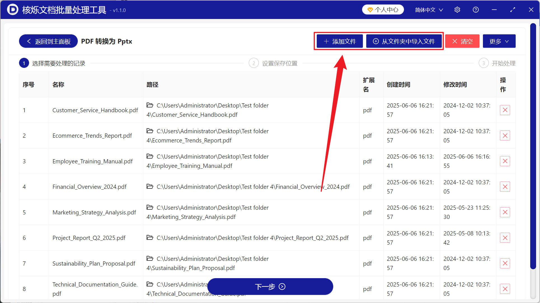Image resolution: width=540 pixels, height=303 pixels.
Task: Open the settings gear icon
Action: 457,9
